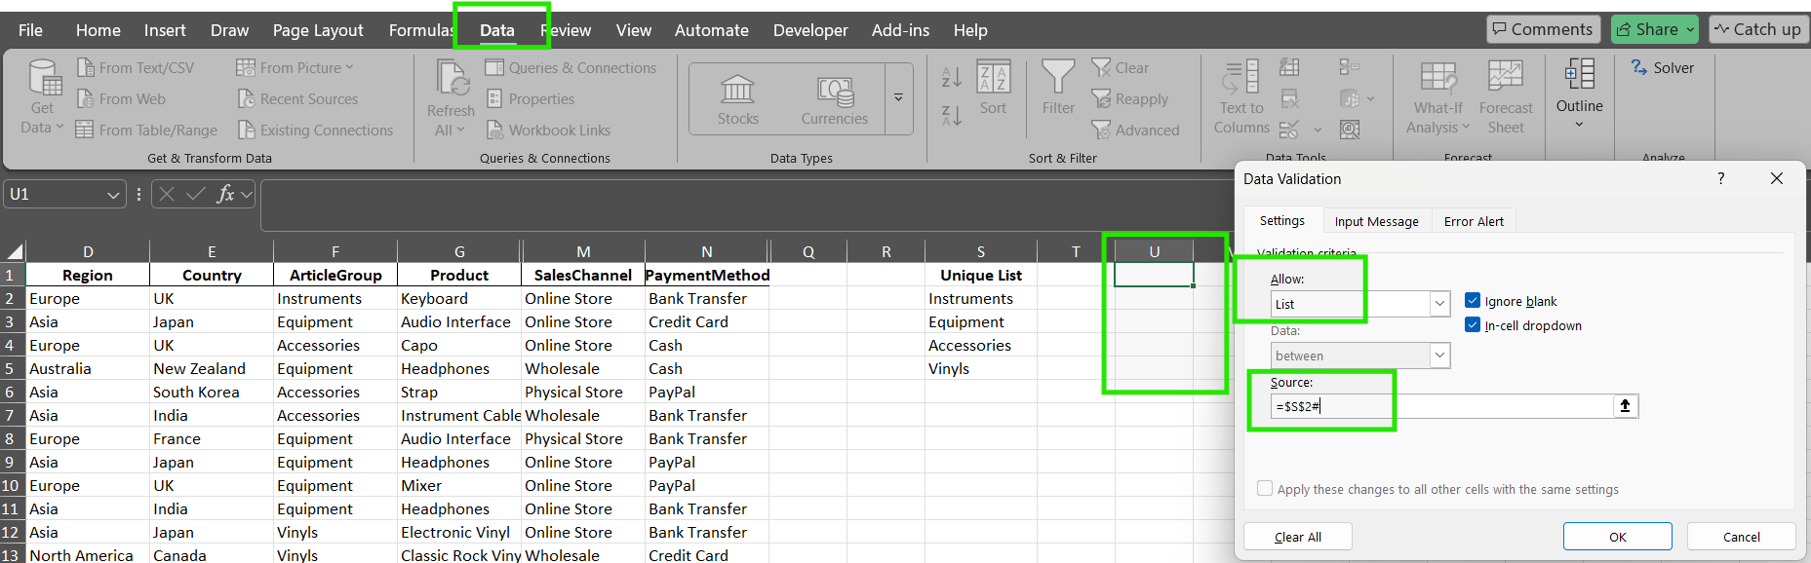Launch the Solver add-in

[1663, 67]
